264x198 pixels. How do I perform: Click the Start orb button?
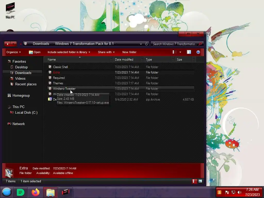pos(7,192)
